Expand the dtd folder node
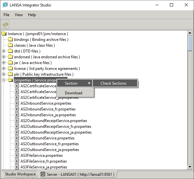194x179 pixels. [x=4, y=51]
